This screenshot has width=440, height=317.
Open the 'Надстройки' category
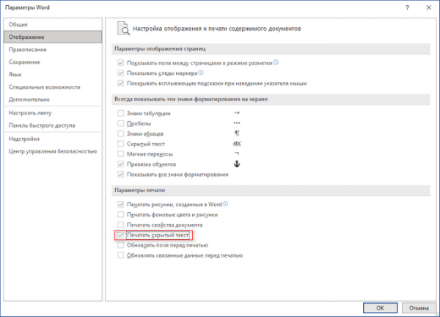tap(53, 139)
